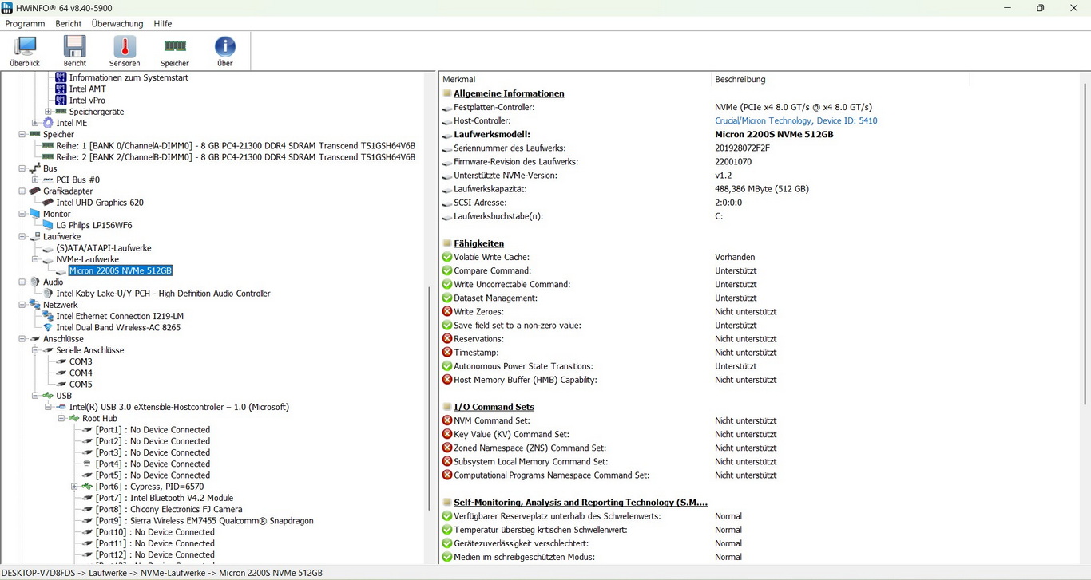Click the Bericht floppy disk icon
Screen dimensions: 1091x580
(x=75, y=51)
